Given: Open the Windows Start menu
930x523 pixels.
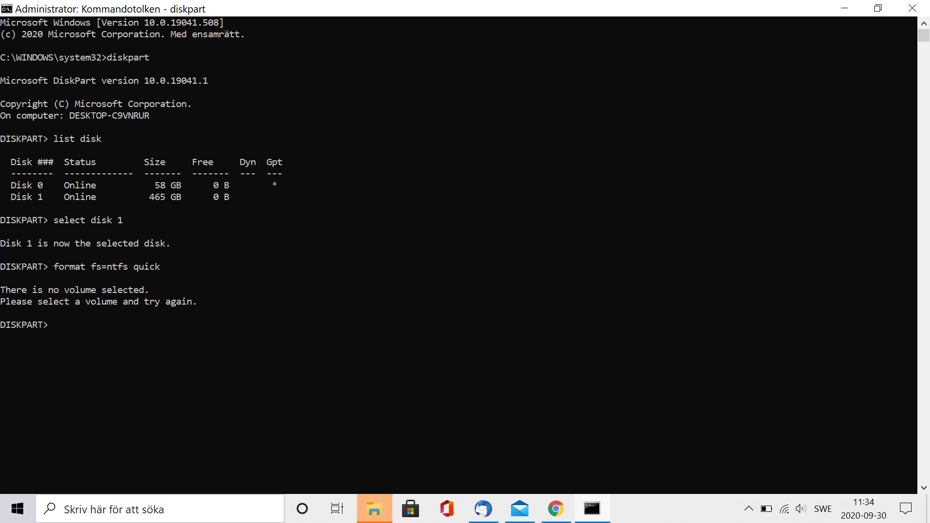Looking at the screenshot, I should coord(17,508).
